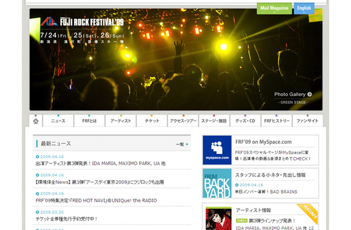The width and height of the screenshot is (351, 230).
Task: Open the FRFとは tab
Action: [89, 121]
